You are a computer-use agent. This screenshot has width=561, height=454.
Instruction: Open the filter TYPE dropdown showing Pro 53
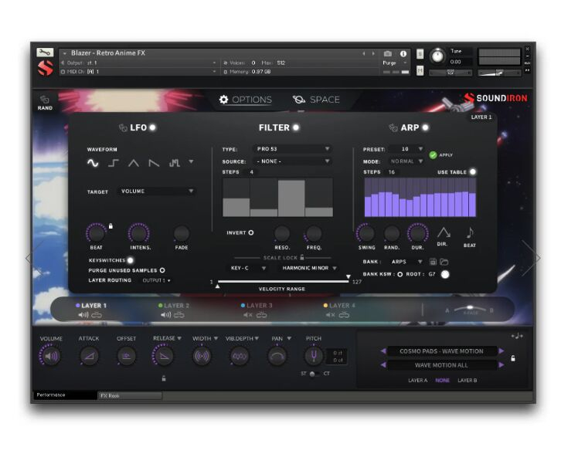click(x=293, y=149)
